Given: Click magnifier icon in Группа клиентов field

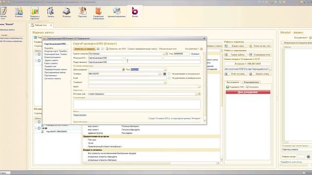Looking at the screenshot, I should [167, 54].
